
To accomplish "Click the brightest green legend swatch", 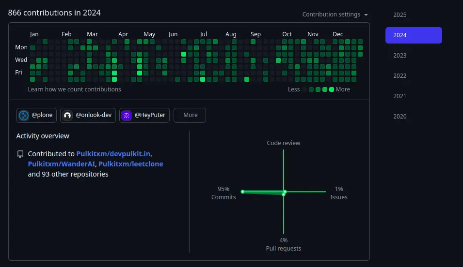I will (x=332, y=89).
